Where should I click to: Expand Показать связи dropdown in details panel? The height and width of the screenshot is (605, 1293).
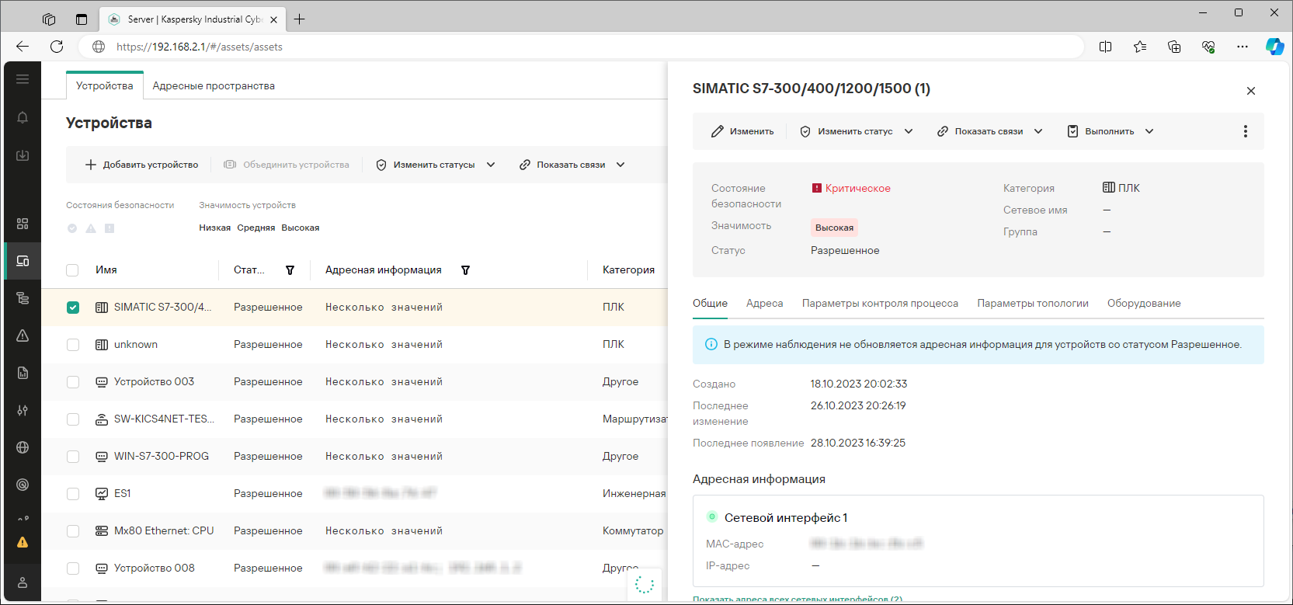point(1038,131)
